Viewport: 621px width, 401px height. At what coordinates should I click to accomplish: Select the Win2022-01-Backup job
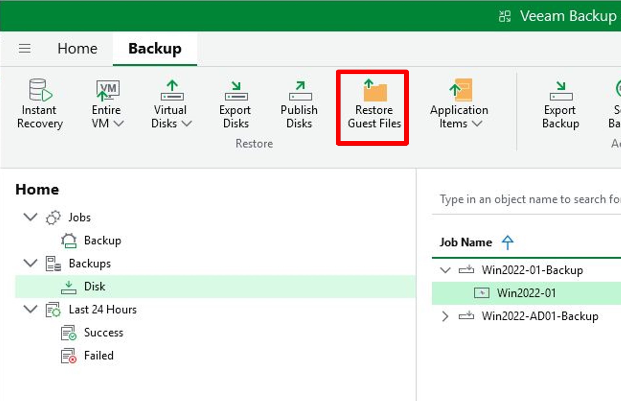tap(532, 270)
